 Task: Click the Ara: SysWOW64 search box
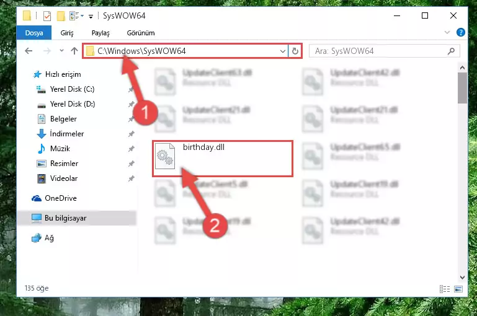click(x=385, y=51)
